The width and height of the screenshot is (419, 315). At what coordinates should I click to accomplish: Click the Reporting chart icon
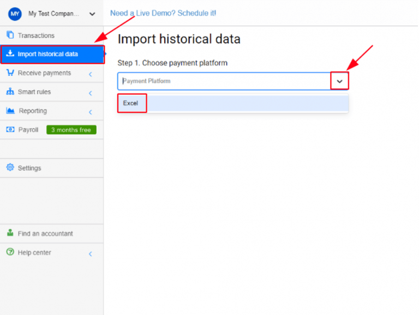click(10, 111)
